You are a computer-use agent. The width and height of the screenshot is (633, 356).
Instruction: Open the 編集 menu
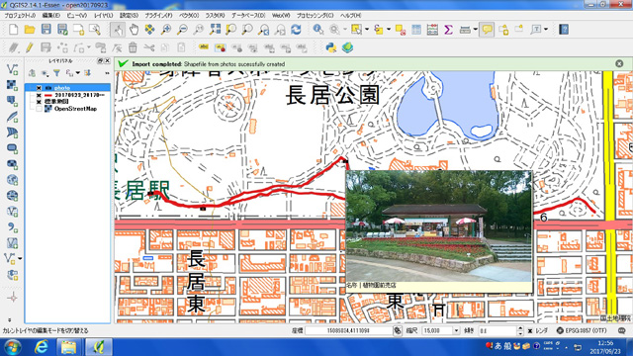pos(51,16)
